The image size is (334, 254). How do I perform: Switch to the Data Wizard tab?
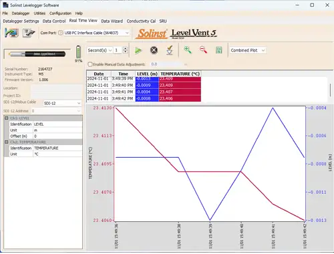tap(112, 21)
